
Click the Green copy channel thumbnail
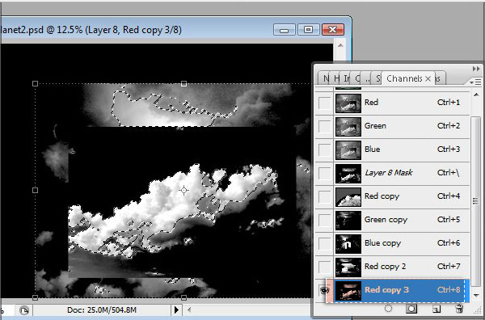pos(348,220)
